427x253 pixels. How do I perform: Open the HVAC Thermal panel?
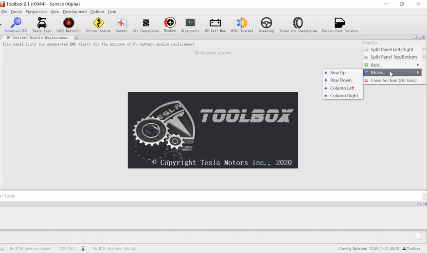click(242, 25)
